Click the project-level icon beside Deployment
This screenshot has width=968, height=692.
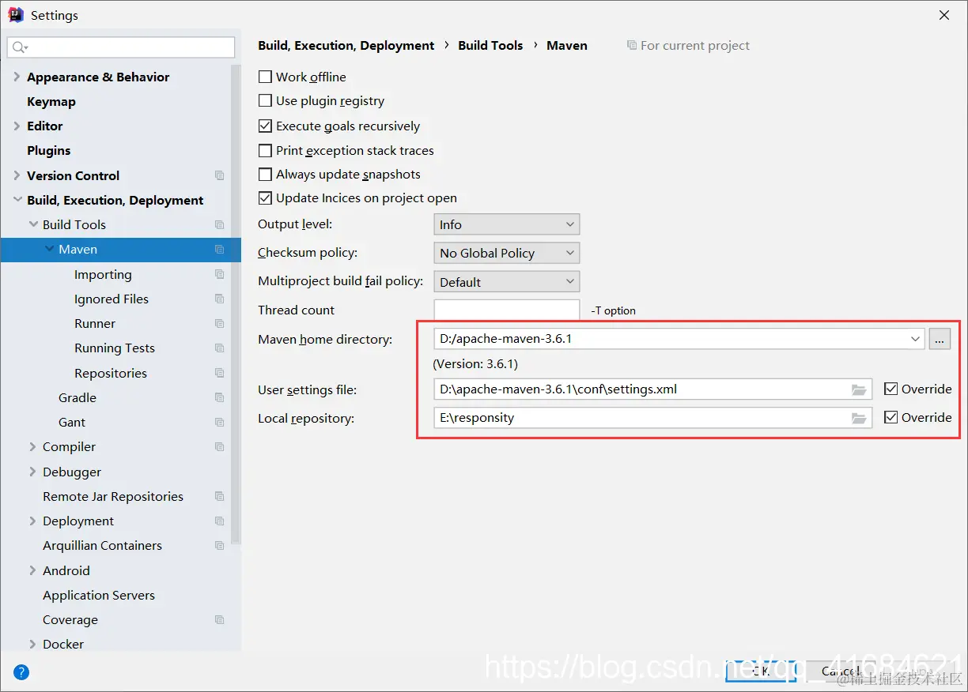(220, 521)
